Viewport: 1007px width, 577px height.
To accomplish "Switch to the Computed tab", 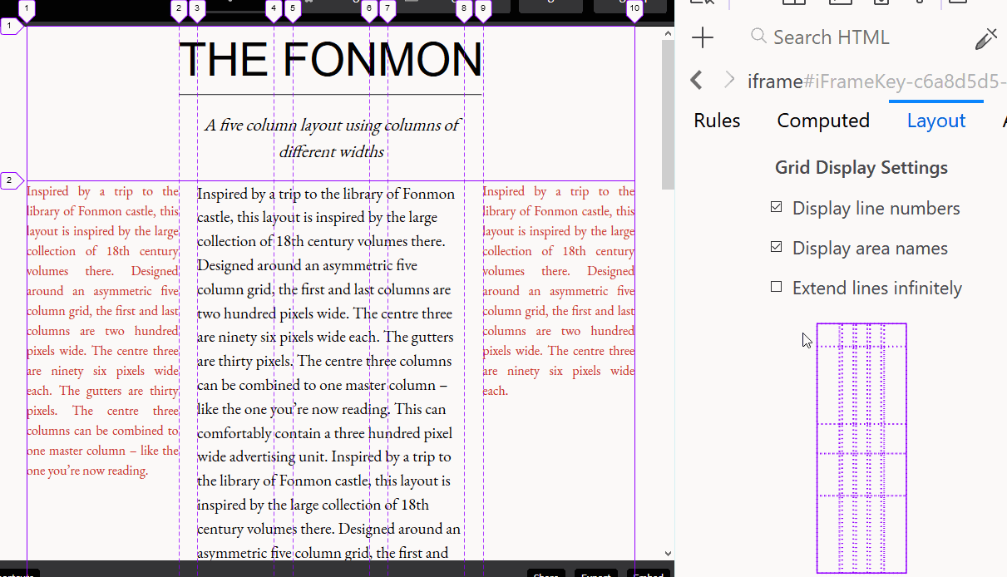I will point(823,121).
